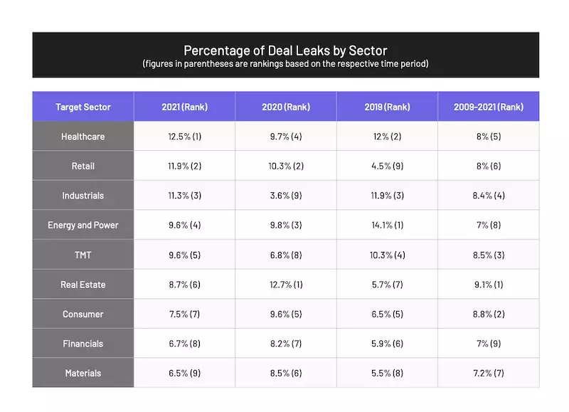569x412 pixels.
Task: Select the Healthcare row label
Action: point(83,137)
